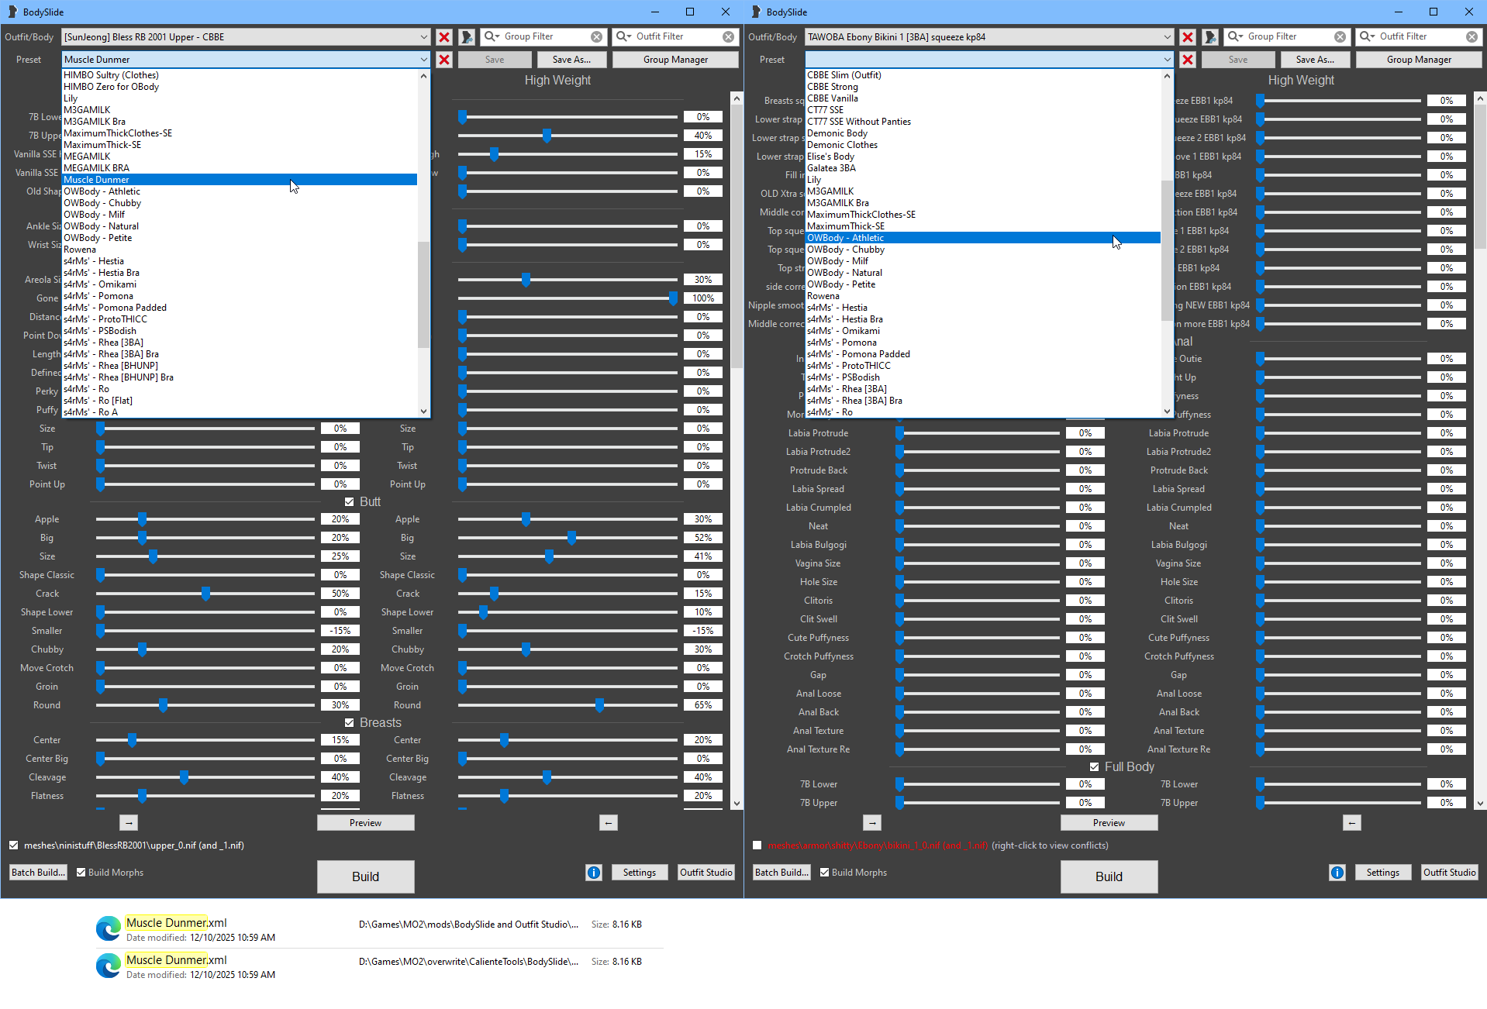
Task: Select Galatea 3BA preset
Action: (983, 168)
